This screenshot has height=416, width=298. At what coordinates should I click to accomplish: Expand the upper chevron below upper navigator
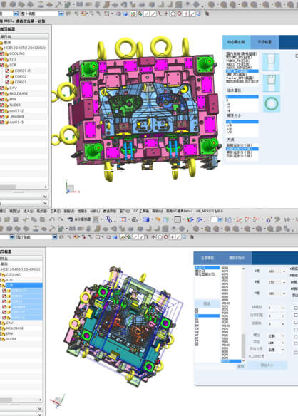coord(45,197)
